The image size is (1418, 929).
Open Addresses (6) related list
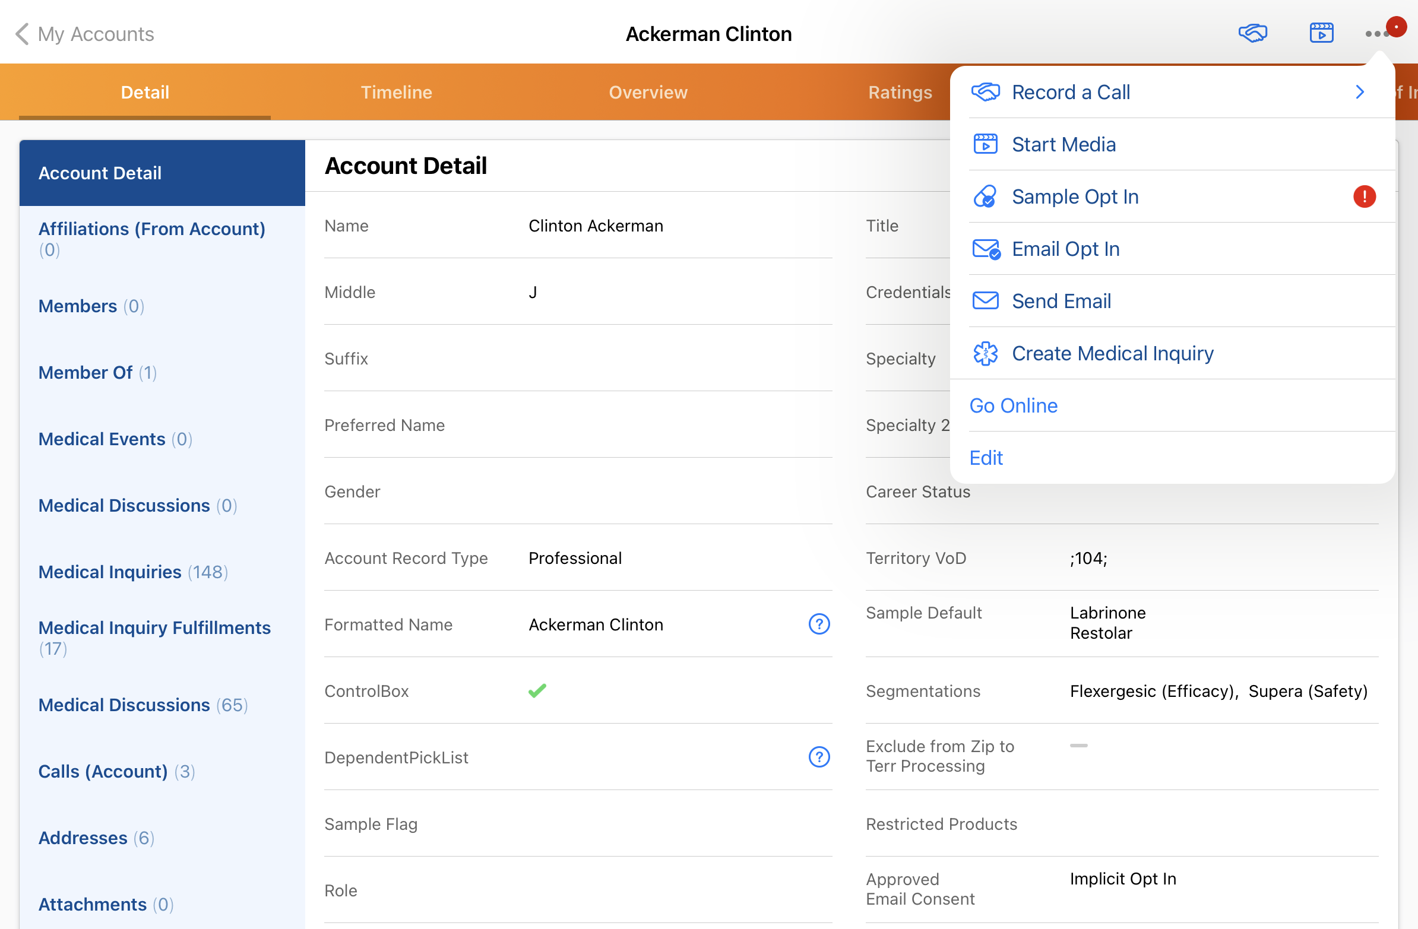coord(96,838)
